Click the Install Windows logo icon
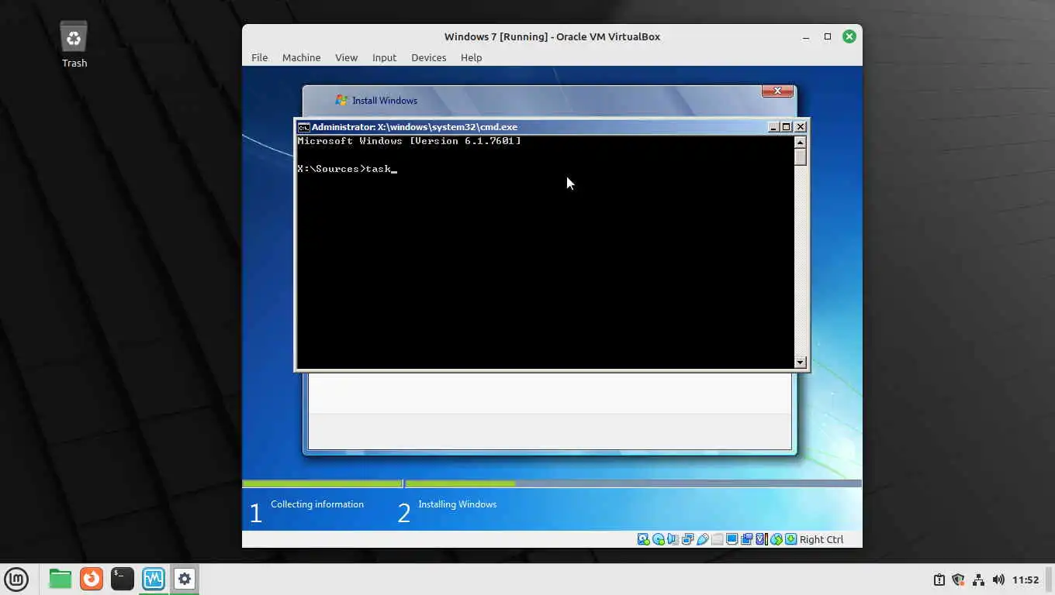 pos(341,100)
